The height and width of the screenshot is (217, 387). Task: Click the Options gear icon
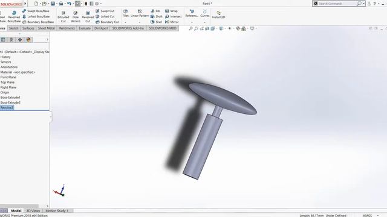pyautogui.click(x=97, y=4)
